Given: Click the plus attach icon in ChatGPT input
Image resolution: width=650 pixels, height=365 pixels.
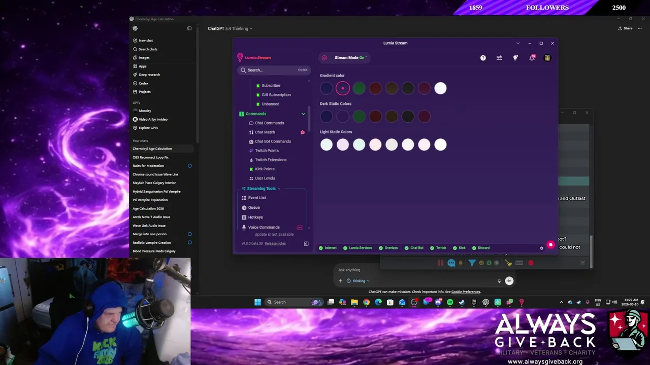Looking at the screenshot, I should tap(340, 281).
